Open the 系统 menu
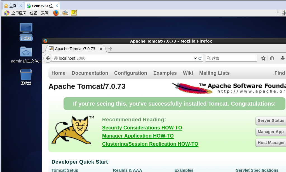 coord(45,13)
